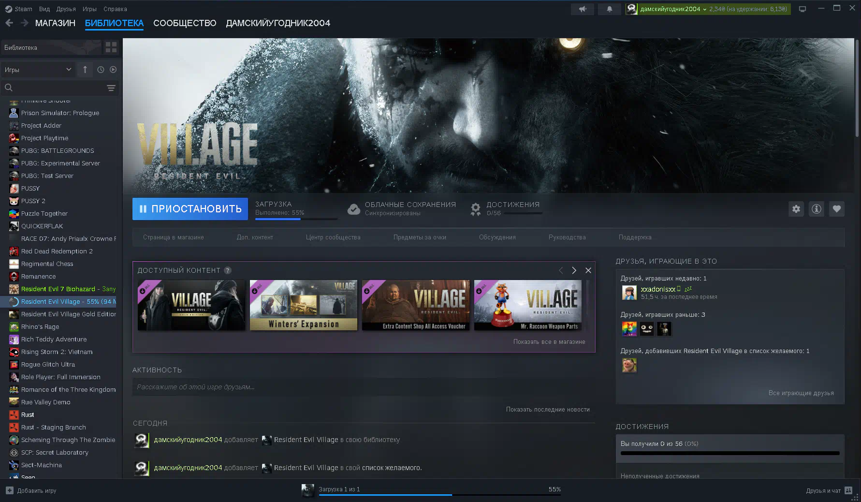This screenshot has width=861, height=502.
Task: Open available content help question mark
Action: point(228,270)
